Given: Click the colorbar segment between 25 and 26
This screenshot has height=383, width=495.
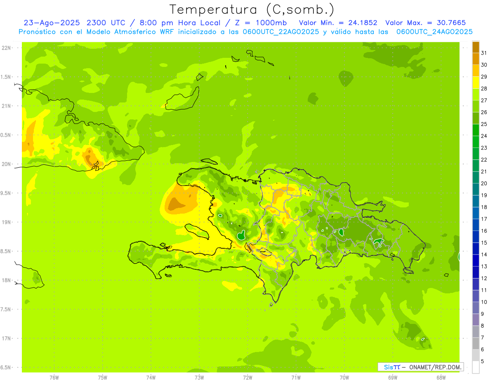Looking at the screenshot, I should click(476, 118).
